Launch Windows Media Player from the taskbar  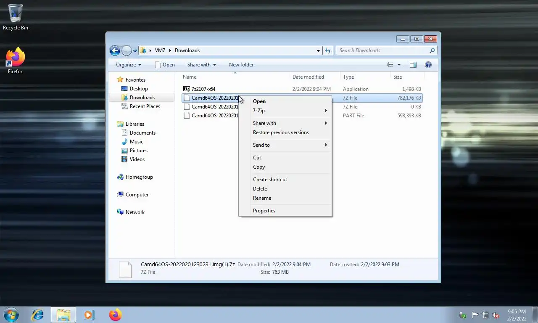tap(89, 315)
